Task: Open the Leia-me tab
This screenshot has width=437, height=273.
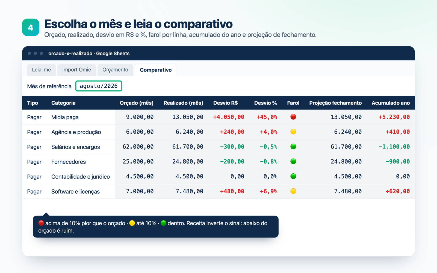Action: pyautogui.click(x=41, y=70)
